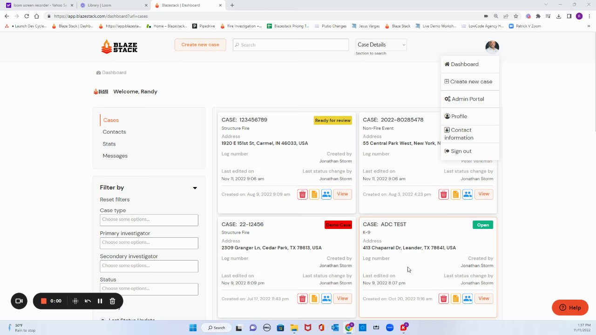Pause the Loom recording
Viewport: 596px width, 335px height.
[x=100, y=301]
